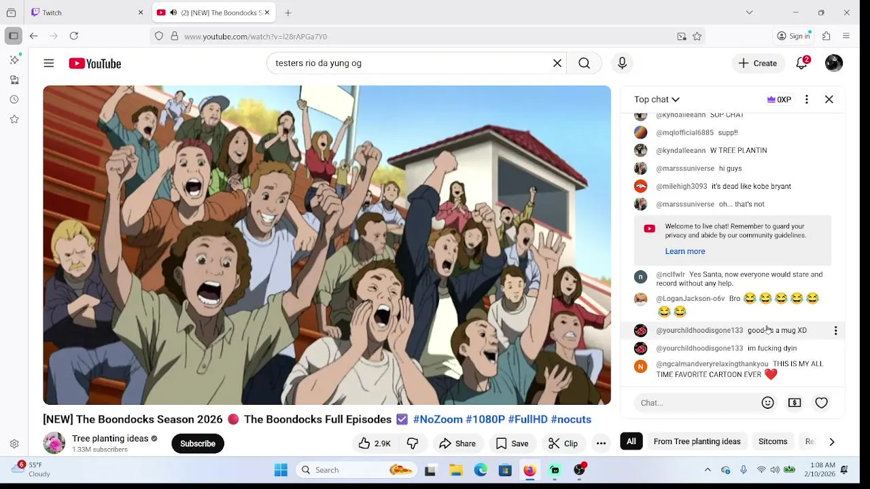Open Firefox extensions puzzle icon
Viewport: 870px width, 489px height.
[x=826, y=36]
